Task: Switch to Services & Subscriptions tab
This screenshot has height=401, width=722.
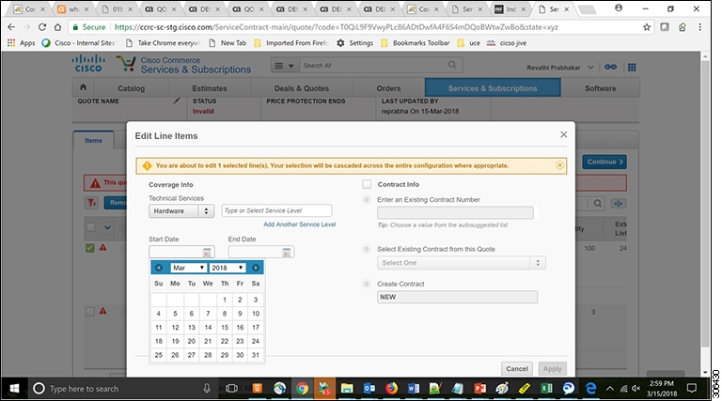Action: [x=493, y=88]
